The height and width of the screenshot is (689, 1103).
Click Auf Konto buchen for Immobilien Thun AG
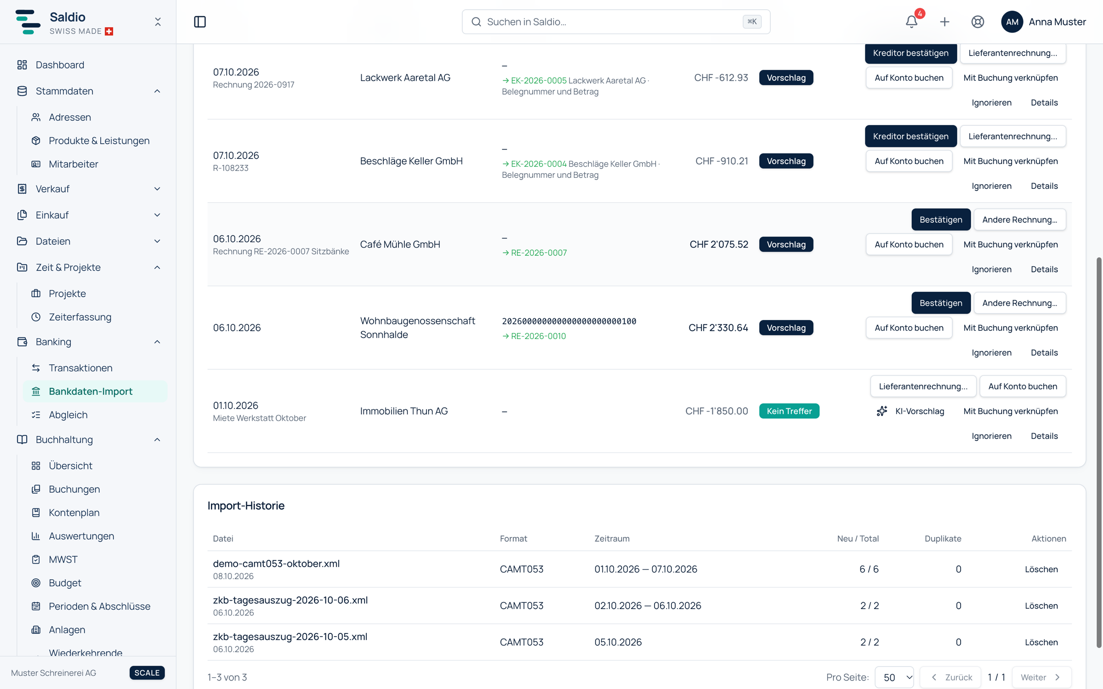[1022, 386]
